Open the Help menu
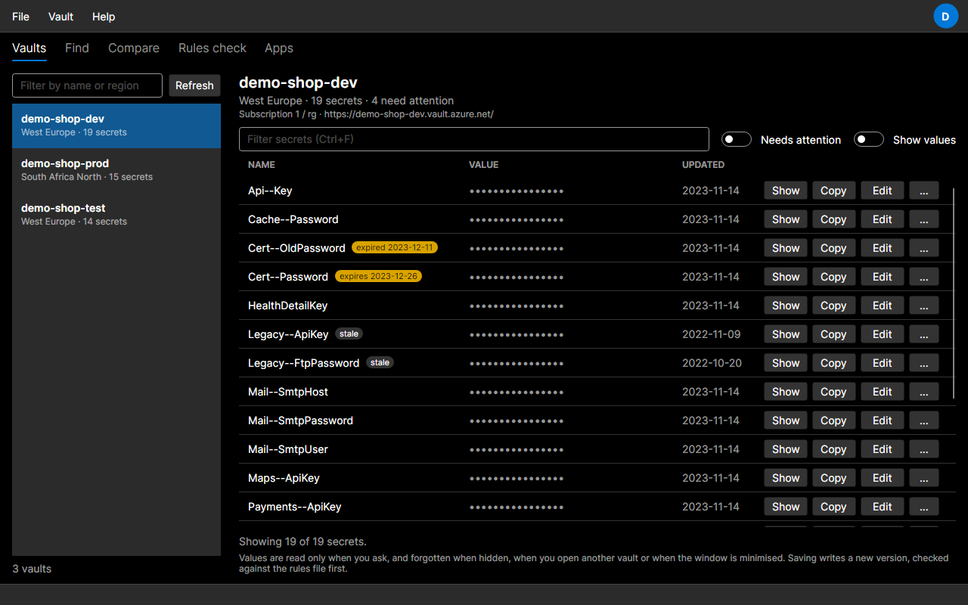968x605 pixels. click(x=104, y=17)
